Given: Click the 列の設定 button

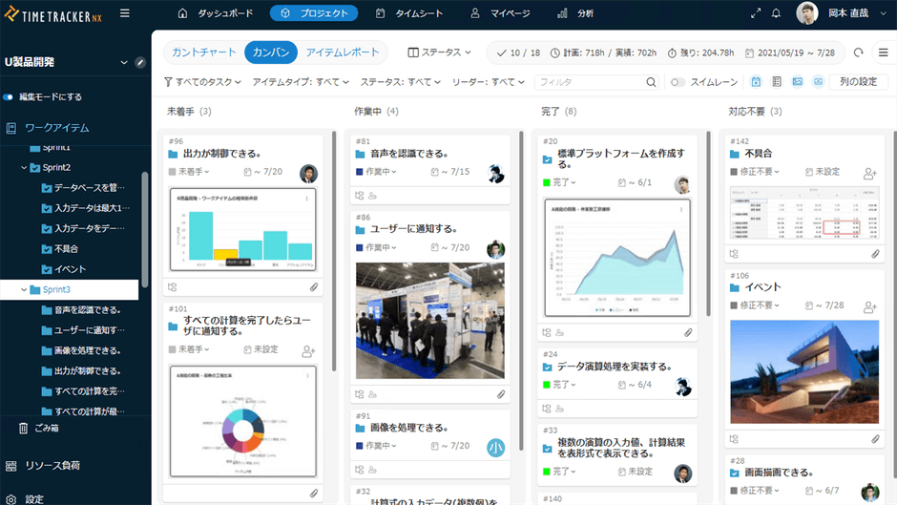Looking at the screenshot, I should pos(858,82).
